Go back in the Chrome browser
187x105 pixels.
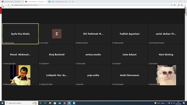(2, 5)
